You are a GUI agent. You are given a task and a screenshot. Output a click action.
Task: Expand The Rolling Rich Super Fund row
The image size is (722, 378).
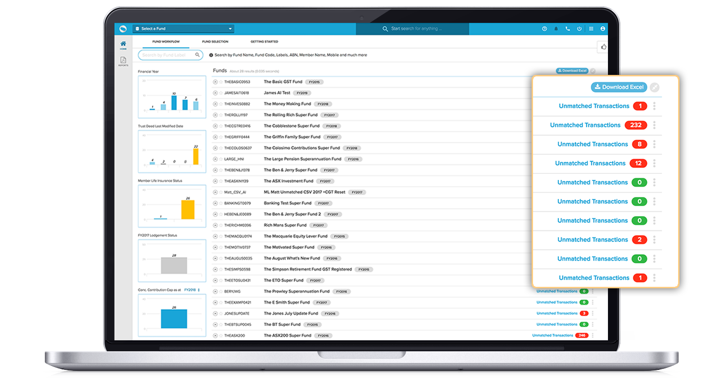point(215,115)
